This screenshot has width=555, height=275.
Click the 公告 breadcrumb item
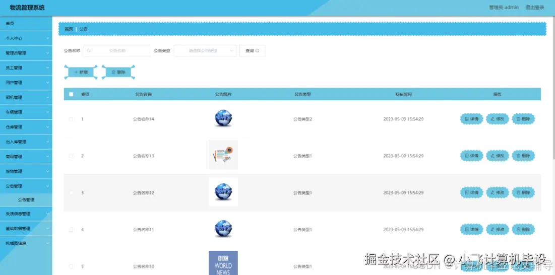pyautogui.click(x=84, y=29)
